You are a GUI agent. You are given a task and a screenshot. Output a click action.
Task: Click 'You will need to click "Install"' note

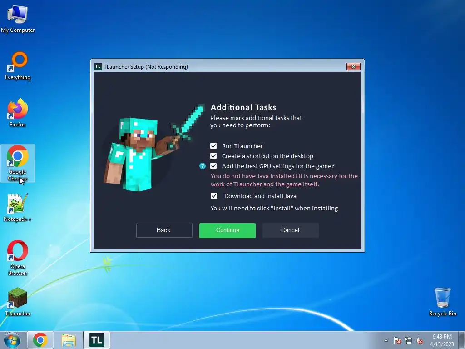[x=274, y=208]
